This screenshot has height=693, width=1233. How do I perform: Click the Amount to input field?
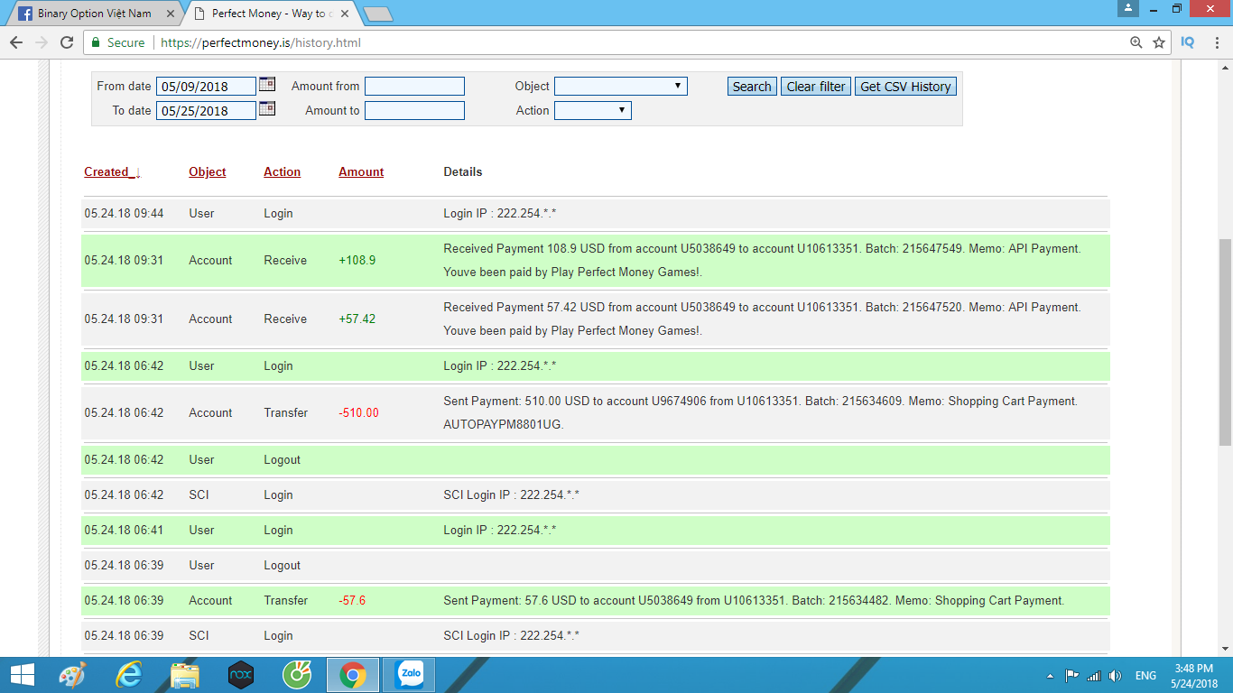414,110
